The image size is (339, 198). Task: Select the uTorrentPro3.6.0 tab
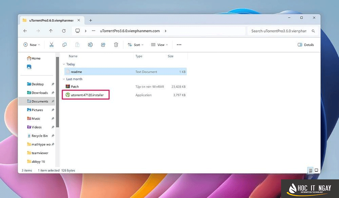(x=52, y=20)
